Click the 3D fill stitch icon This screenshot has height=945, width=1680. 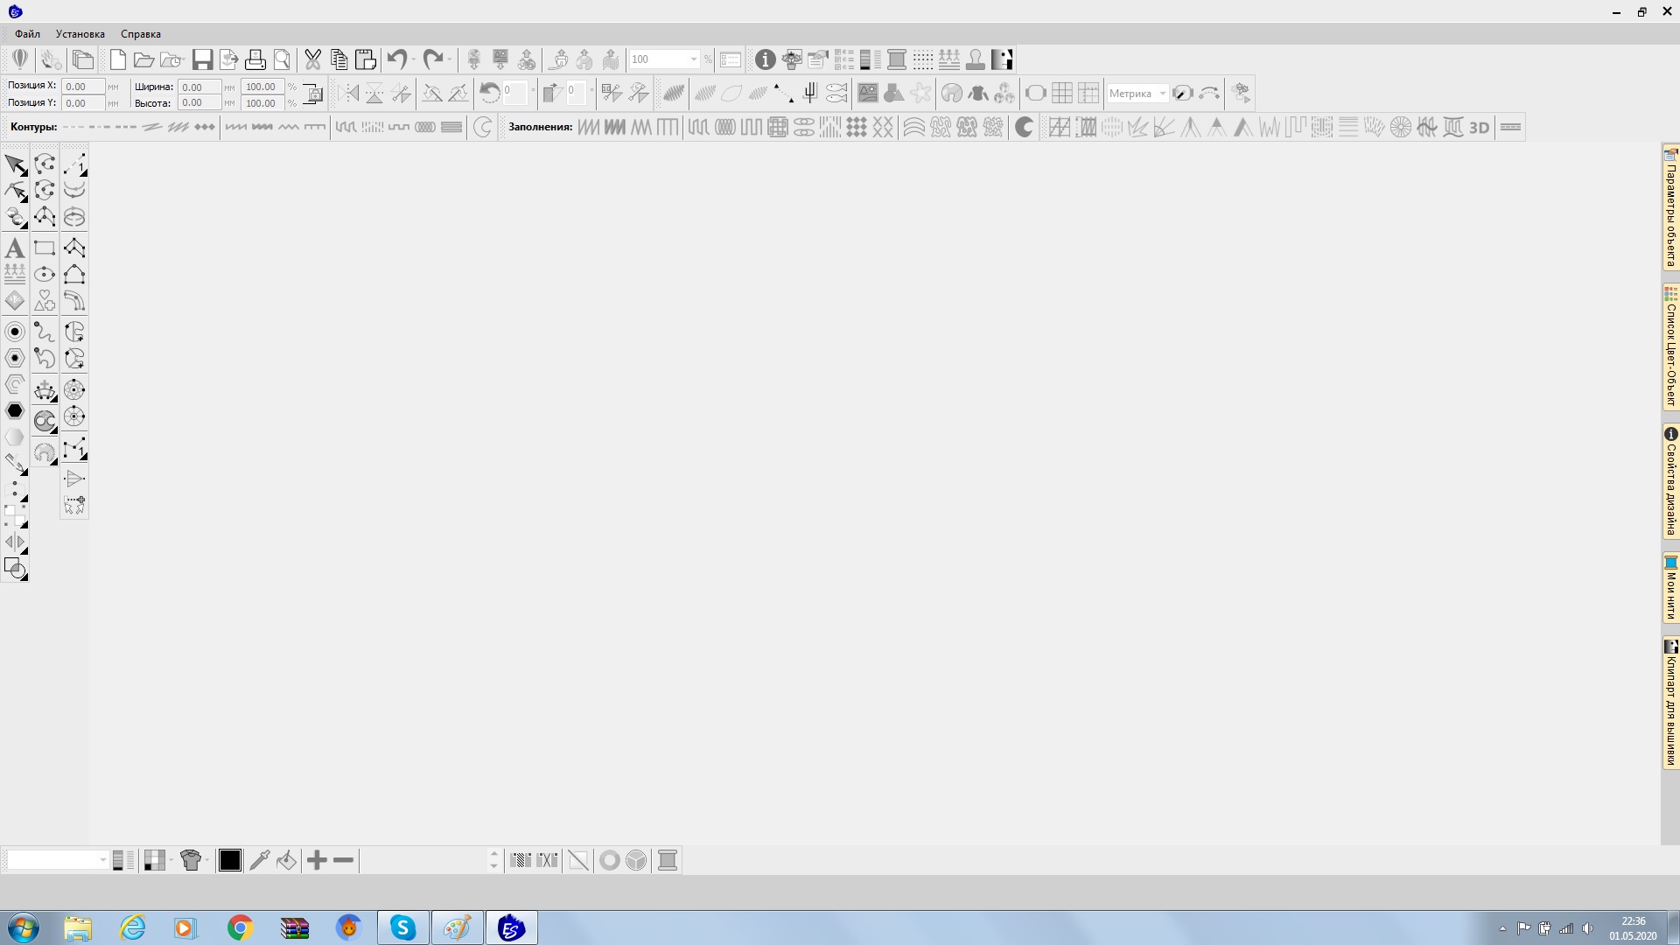(x=1479, y=128)
